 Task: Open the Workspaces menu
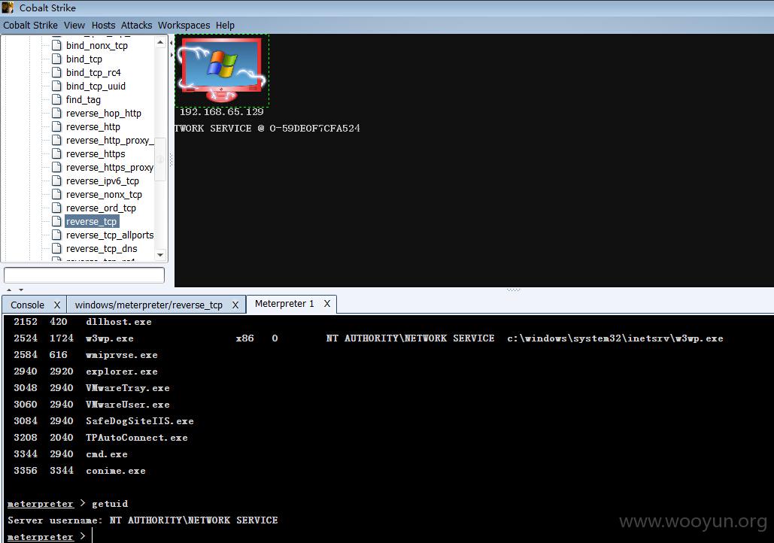pyautogui.click(x=184, y=25)
